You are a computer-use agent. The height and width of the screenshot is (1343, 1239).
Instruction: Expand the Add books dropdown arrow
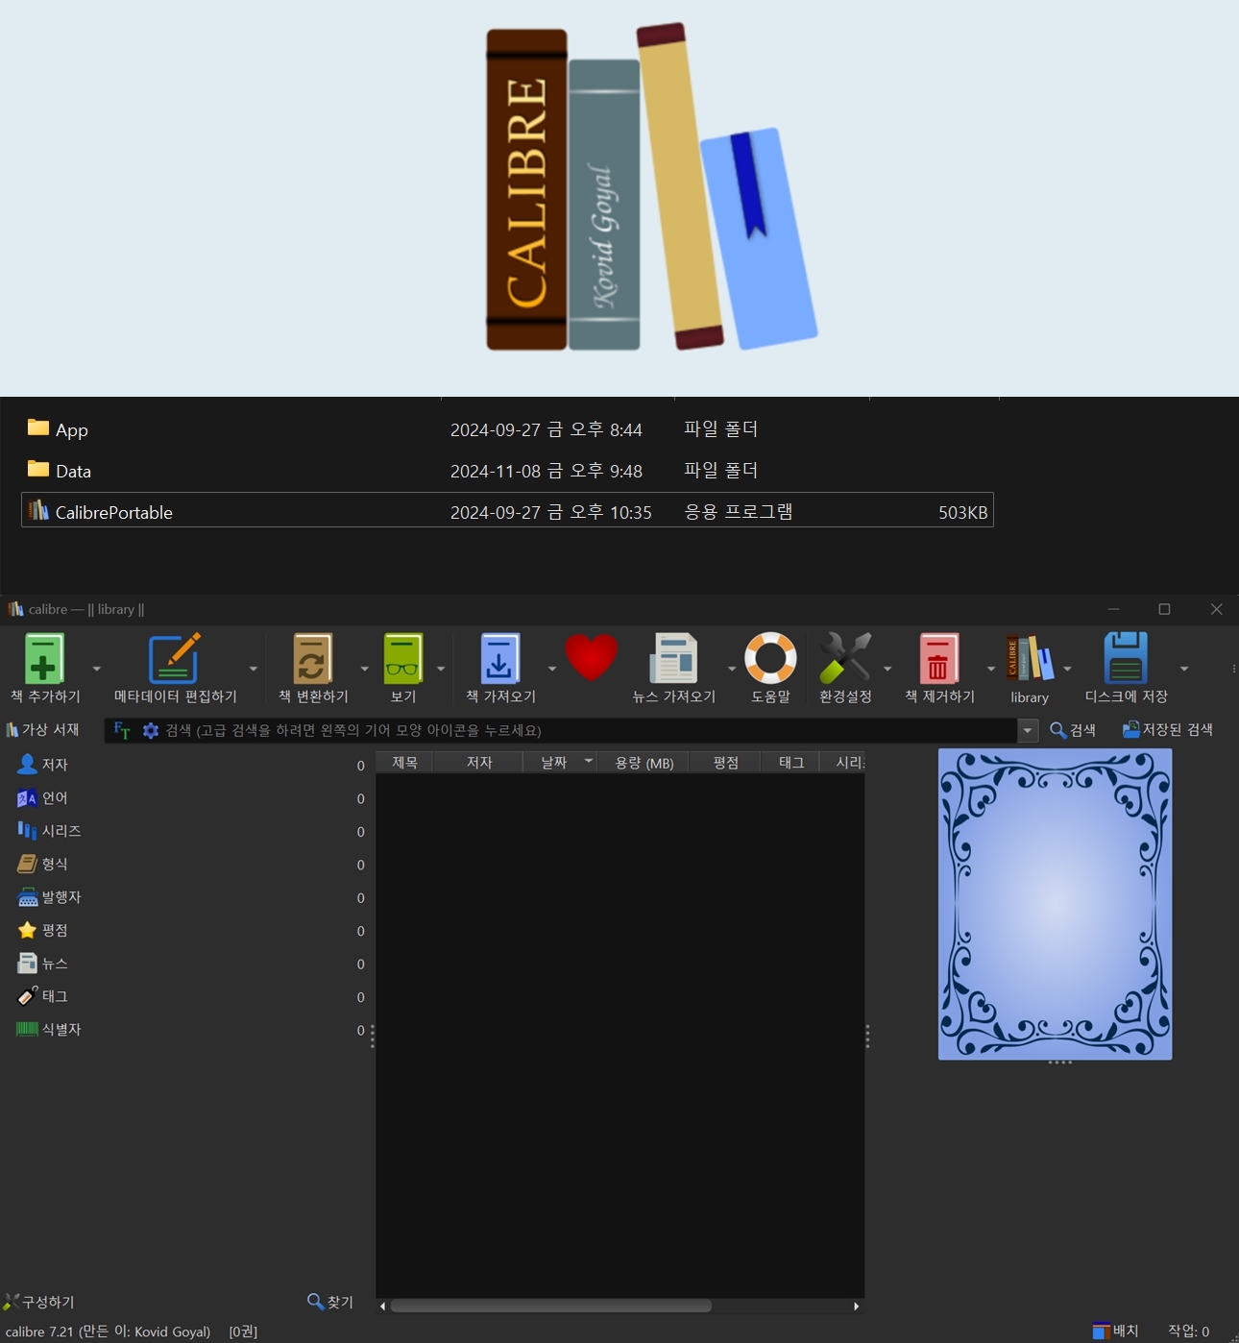click(x=96, y=669)
